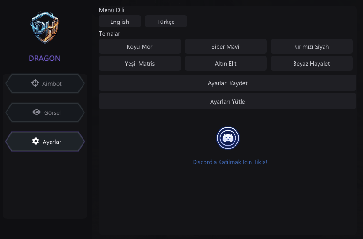Switch menu language to English
The width and height of the screenshot is (363, 239).
[x=120, y=22]
